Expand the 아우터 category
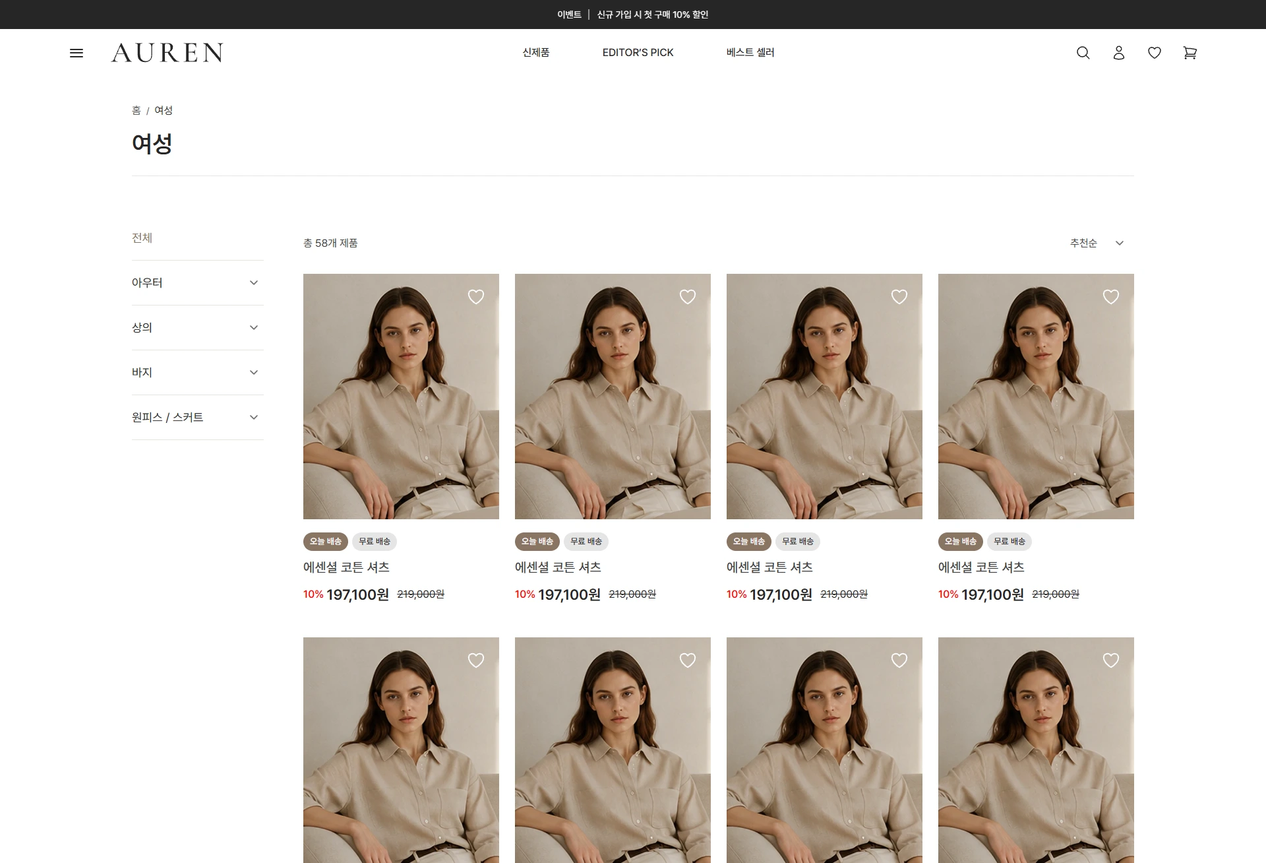This screenshot has height=863, width=1266. coord(198,283)
